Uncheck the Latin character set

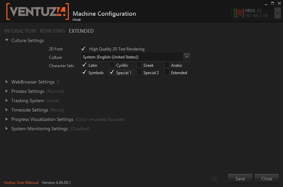pyautogui.click(x=84, y=65)
